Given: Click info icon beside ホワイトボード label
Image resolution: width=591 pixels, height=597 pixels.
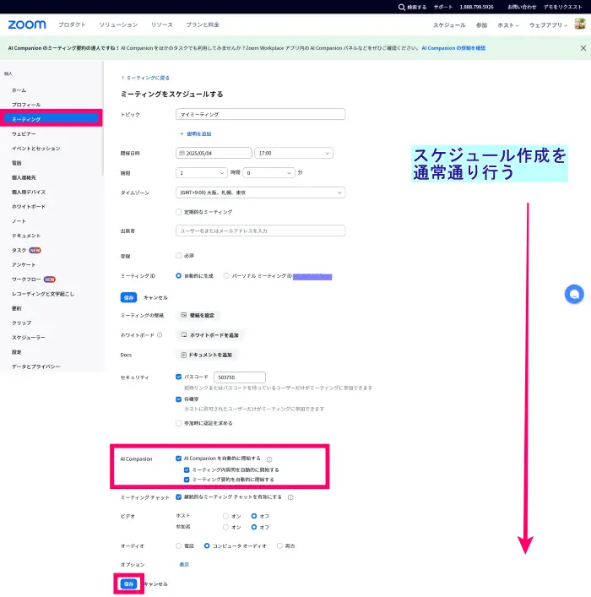Looking at the screenshot, I should point(160,335).
